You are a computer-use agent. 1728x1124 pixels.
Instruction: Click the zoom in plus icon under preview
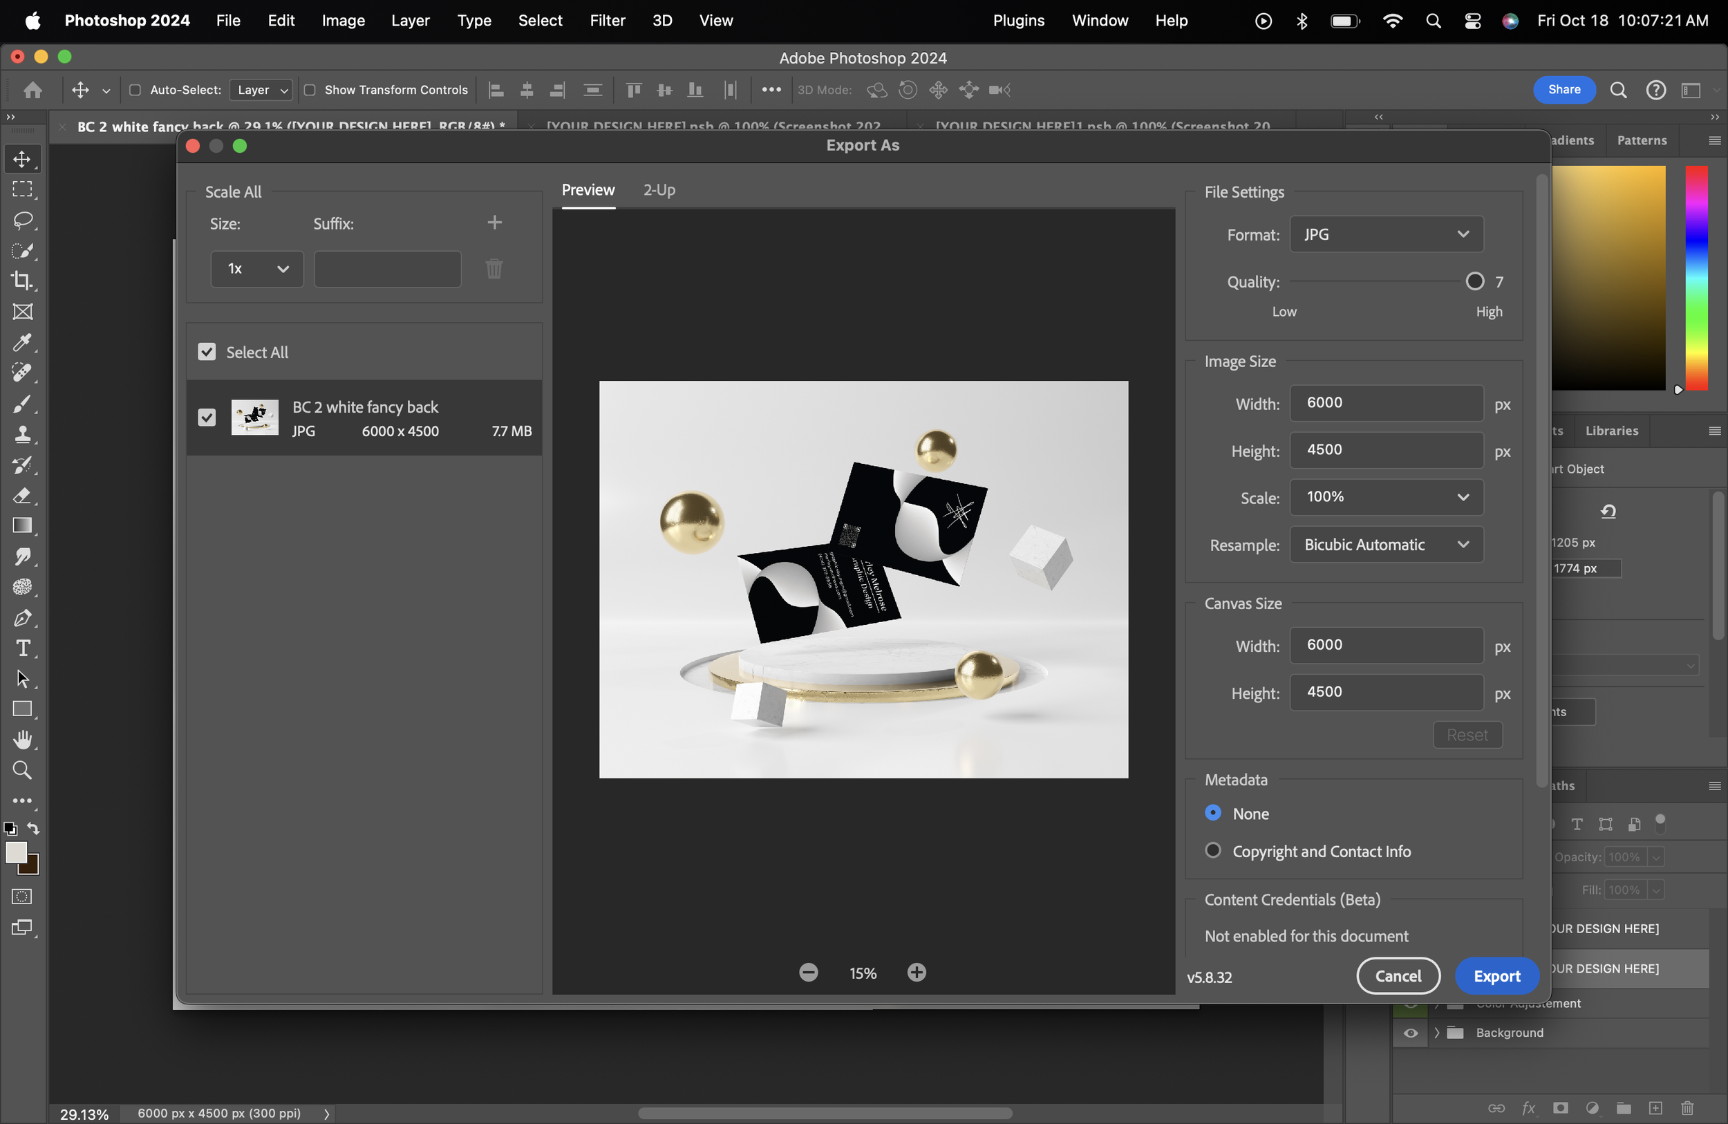click(917, 972)
